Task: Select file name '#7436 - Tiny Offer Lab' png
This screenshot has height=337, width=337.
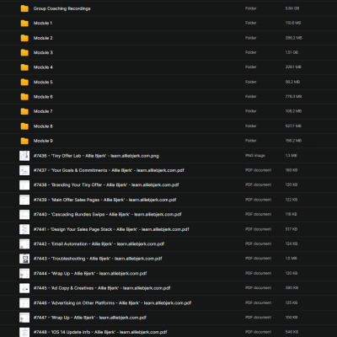Action: (96, 156)
